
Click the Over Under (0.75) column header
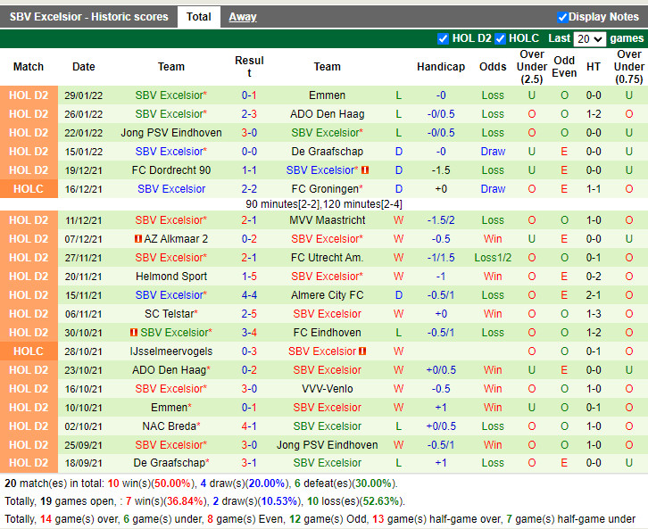tap(628, 67)
